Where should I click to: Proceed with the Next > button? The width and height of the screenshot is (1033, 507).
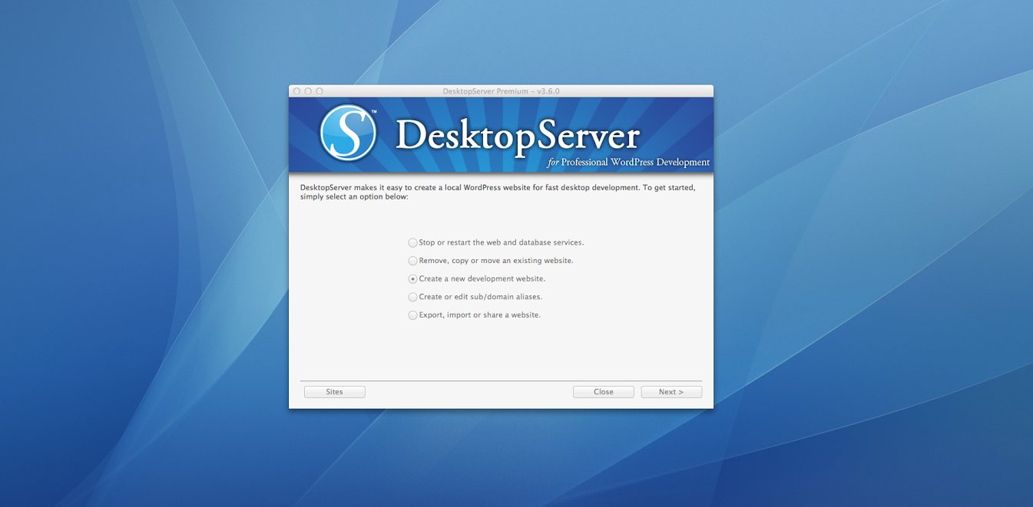click(671, 392)
